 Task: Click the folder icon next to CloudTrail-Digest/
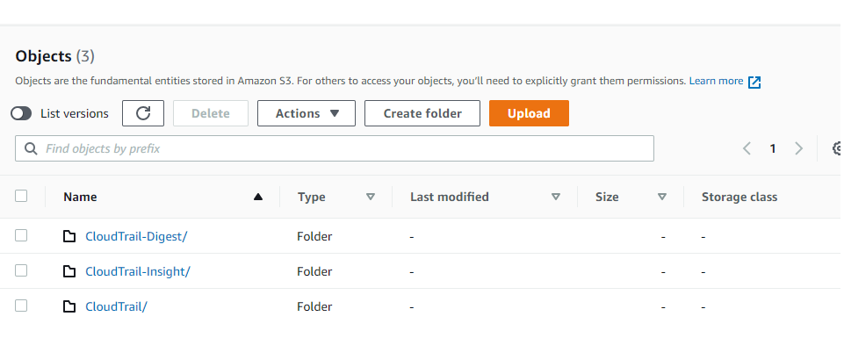pos(69,236)
